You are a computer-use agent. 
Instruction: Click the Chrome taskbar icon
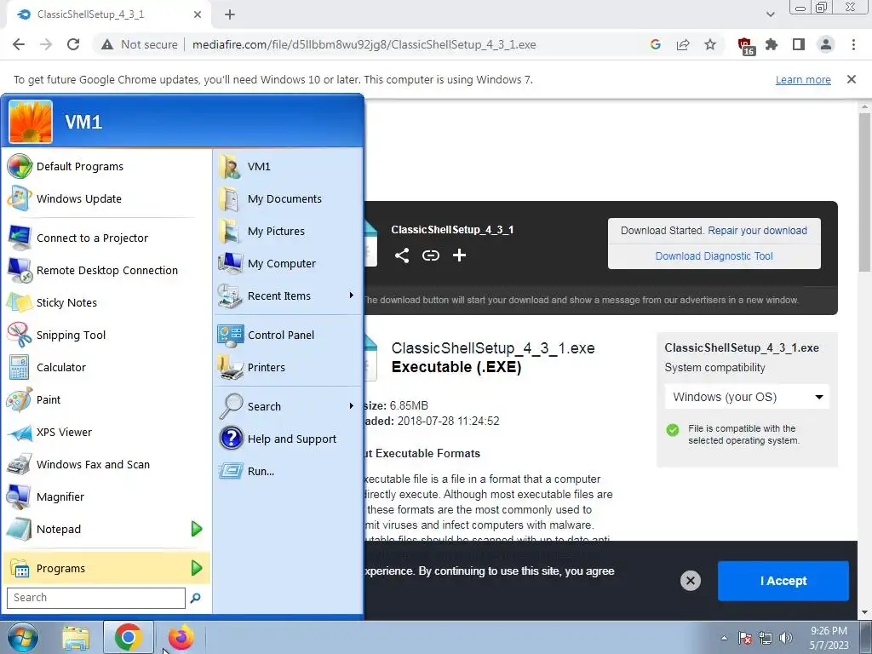pyautogui.click(x=128, y=637)
